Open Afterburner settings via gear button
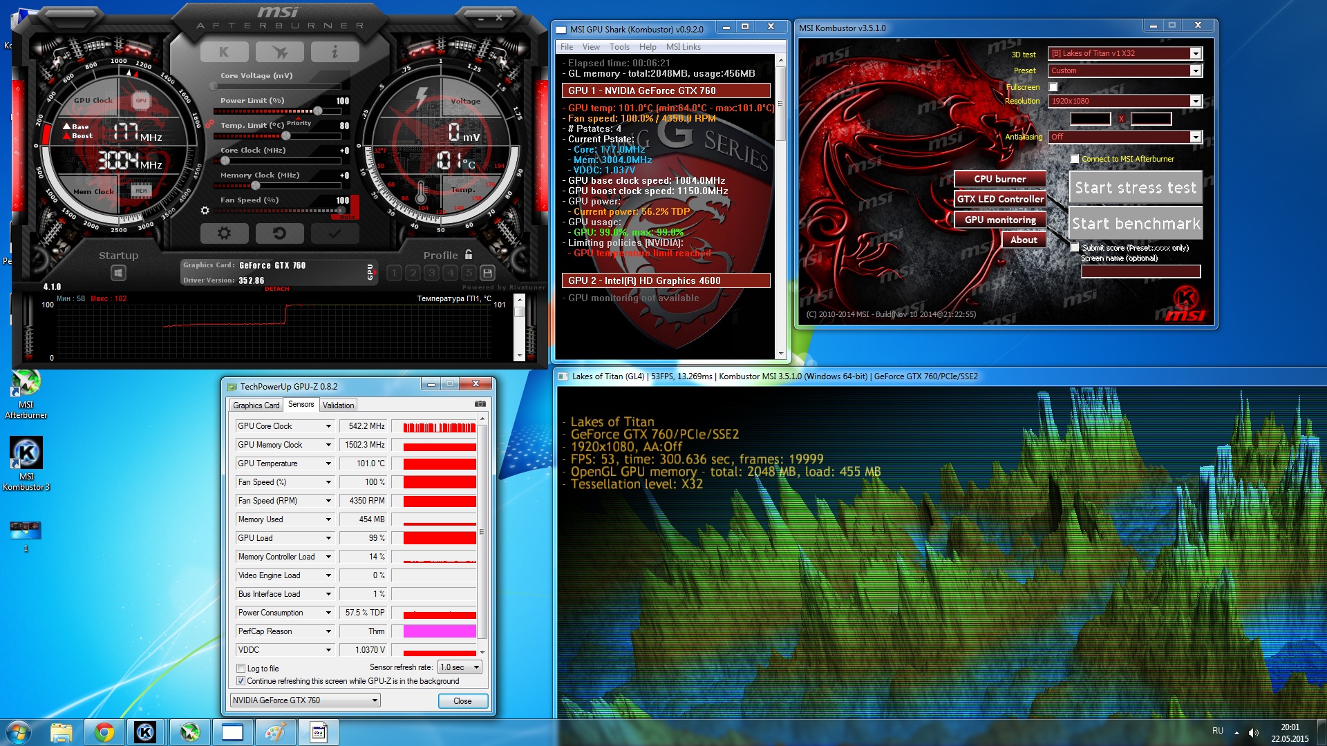Screen dimensions: 1327x746 tap(224, 233)
